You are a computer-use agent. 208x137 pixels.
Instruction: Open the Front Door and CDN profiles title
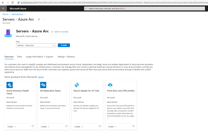(121, 91)
